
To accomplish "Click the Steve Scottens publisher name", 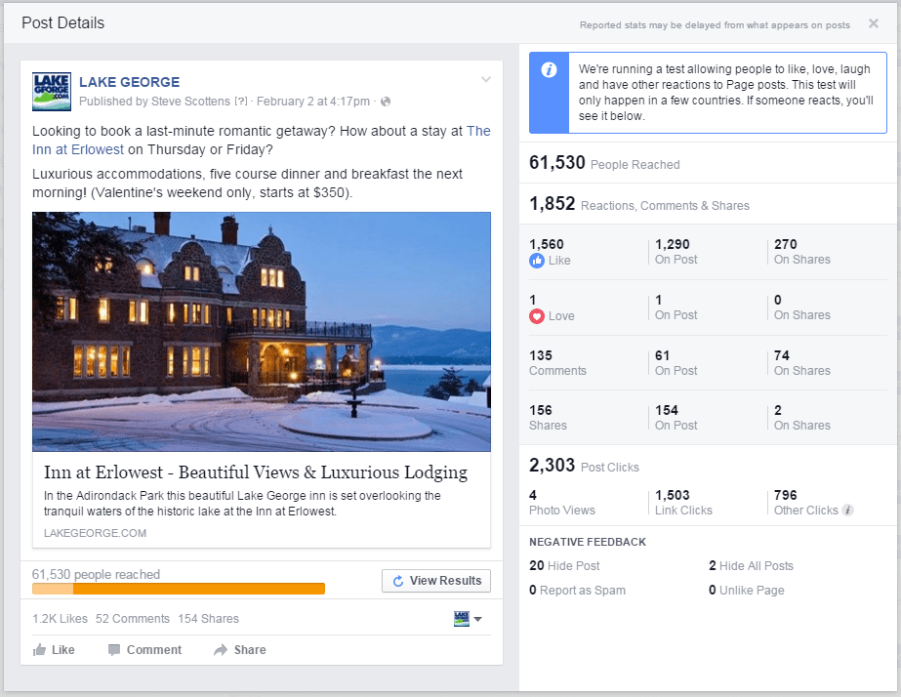I will (x=190, y=102).
